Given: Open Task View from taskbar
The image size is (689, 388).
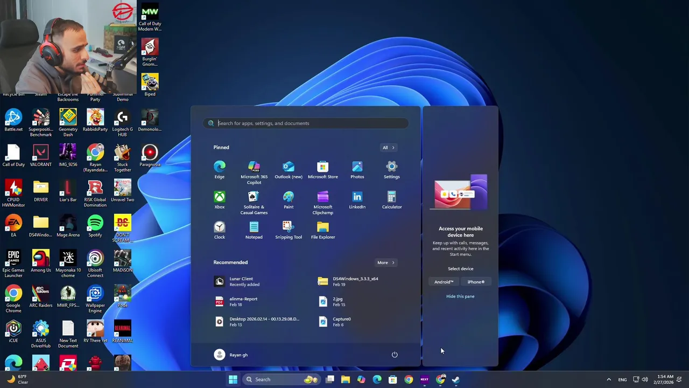Looking at the screenshot, I should [x=330, y=379].
